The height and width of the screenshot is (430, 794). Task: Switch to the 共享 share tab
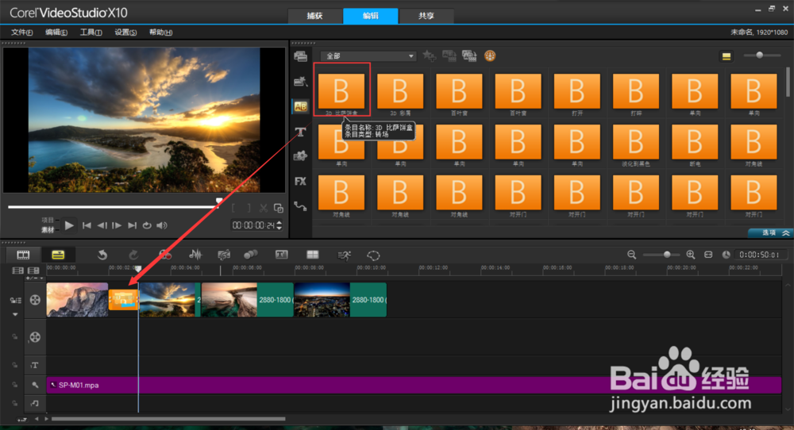[426, 16]
